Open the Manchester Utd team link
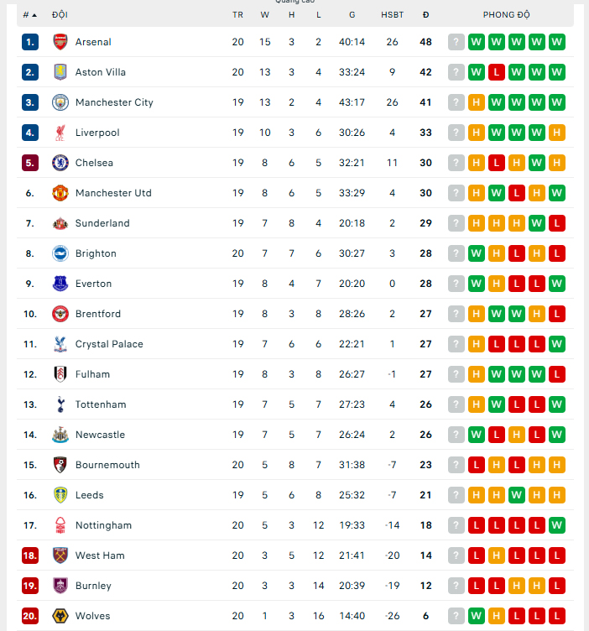 [x=113, y=193]
